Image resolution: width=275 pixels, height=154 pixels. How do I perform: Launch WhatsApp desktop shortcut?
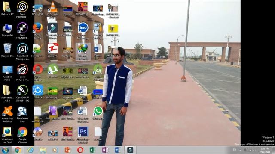click(x=98, y=113)
